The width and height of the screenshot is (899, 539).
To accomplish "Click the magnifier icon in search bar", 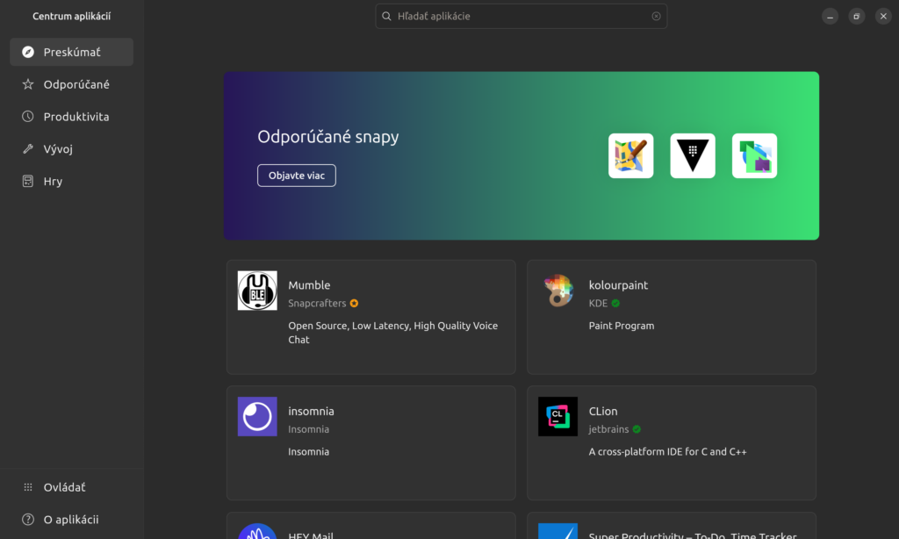I will (386, 16).
